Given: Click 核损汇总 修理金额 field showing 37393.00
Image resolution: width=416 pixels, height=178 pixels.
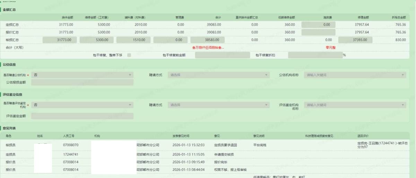Looking at the screenshot, I should pyautogui.click(x=355, y=40).
